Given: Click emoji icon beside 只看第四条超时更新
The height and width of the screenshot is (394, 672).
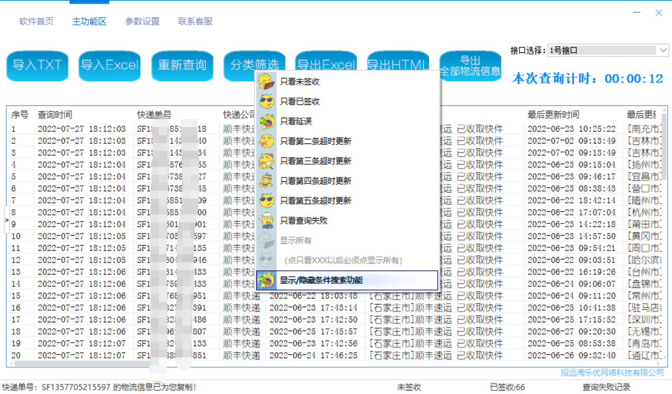Looking at the screenshot, I should point(266,181).
